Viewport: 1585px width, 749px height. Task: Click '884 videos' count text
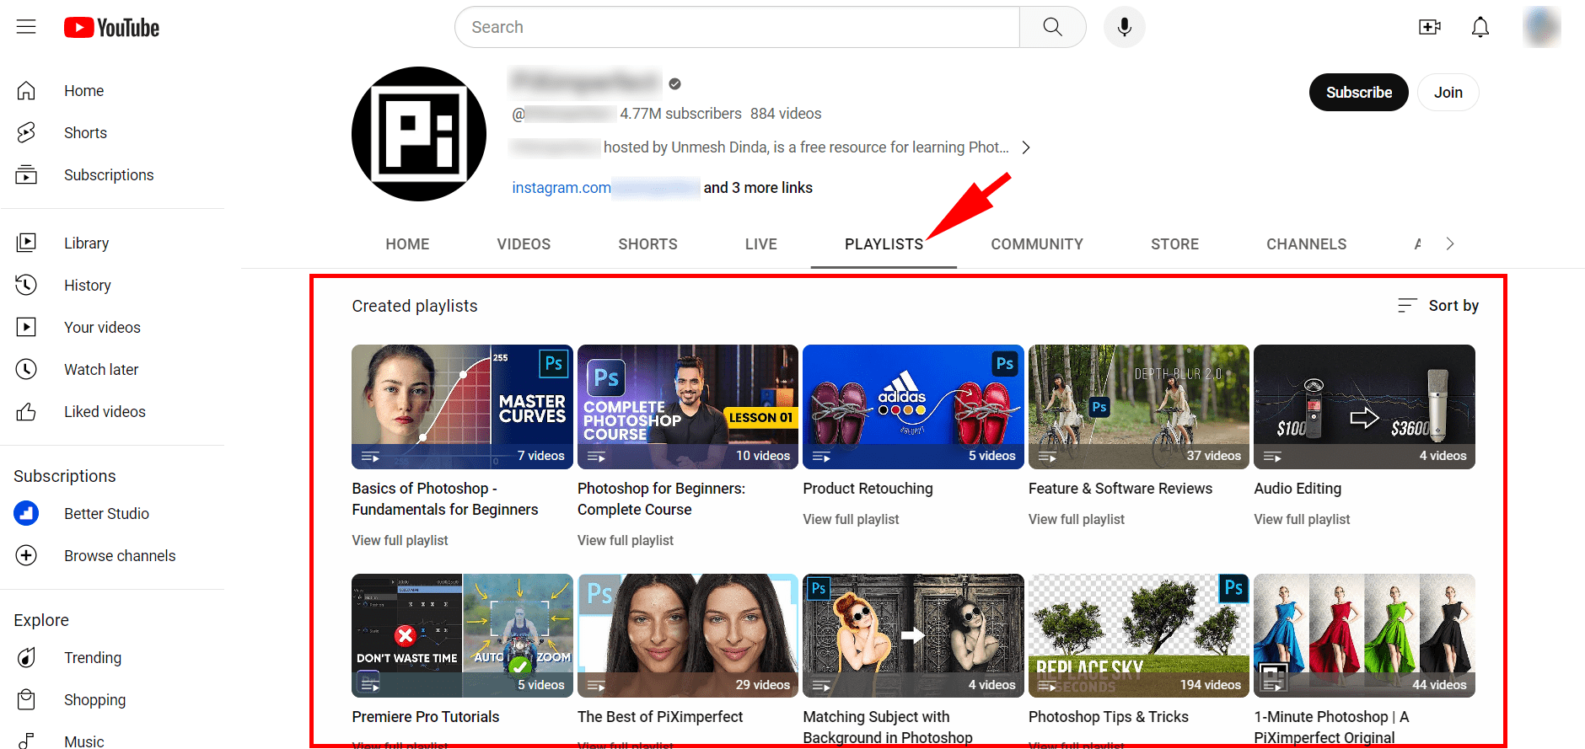[x=786, y=113]
